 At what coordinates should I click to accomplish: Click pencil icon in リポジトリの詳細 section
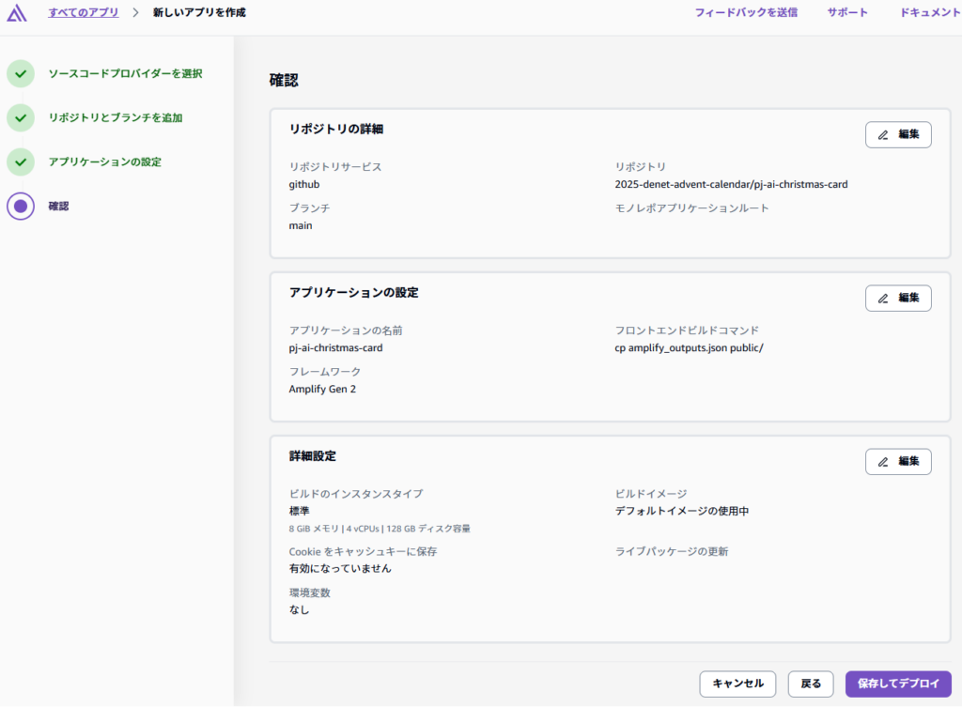pyautogui.click(x=883, y=134)
